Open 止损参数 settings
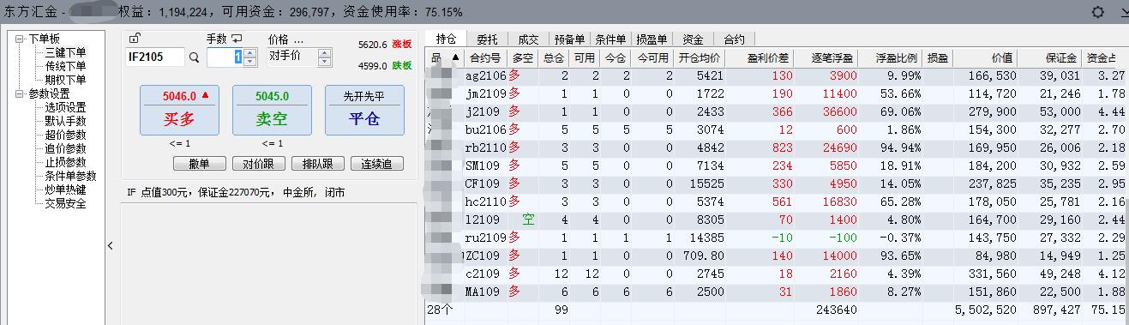Image resolution: width=1129 pixels, height=325 pixels. pos(65,163)
